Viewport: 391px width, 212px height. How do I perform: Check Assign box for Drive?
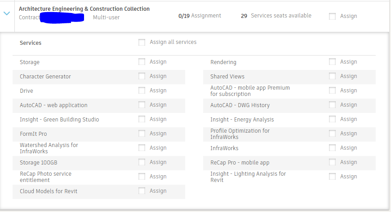142,91
